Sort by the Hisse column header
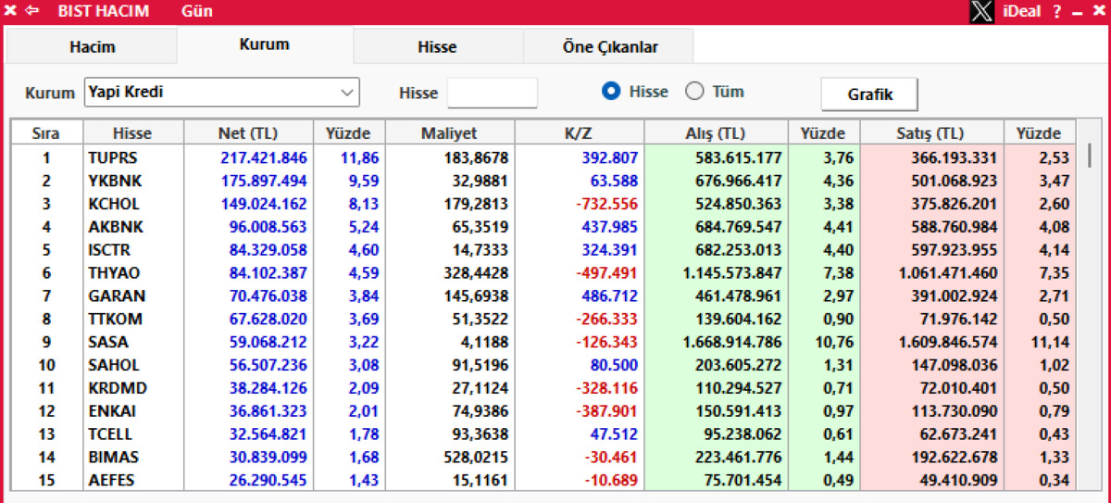 [x=132, y=133]
